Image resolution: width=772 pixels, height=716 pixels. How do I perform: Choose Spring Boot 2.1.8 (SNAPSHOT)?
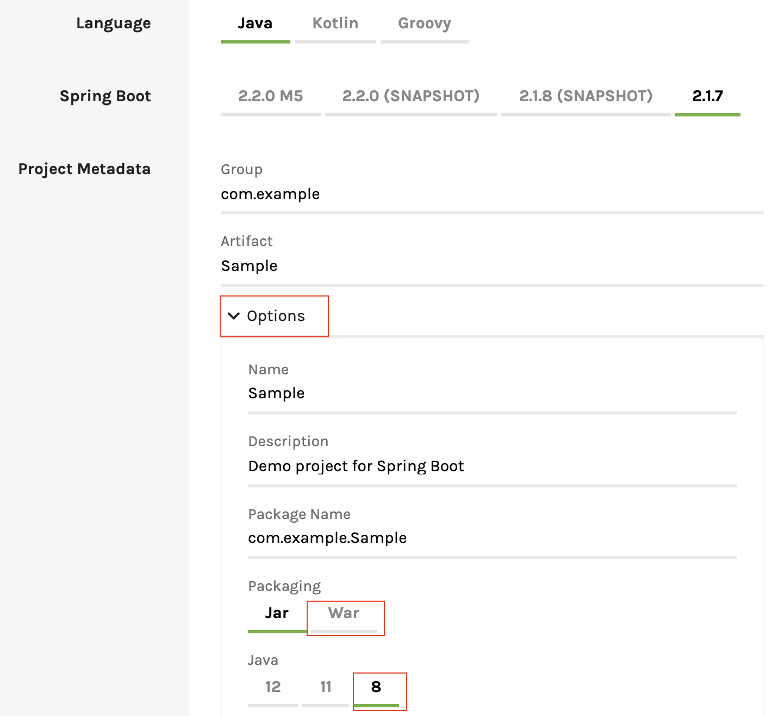(x=586, y=96)
